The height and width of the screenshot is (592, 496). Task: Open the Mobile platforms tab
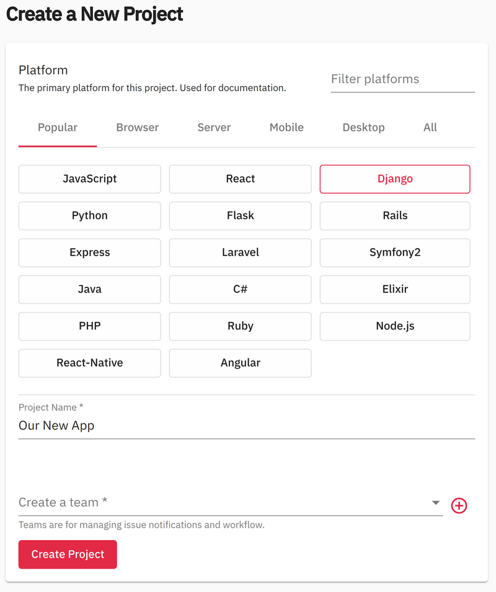coord(286,128)
